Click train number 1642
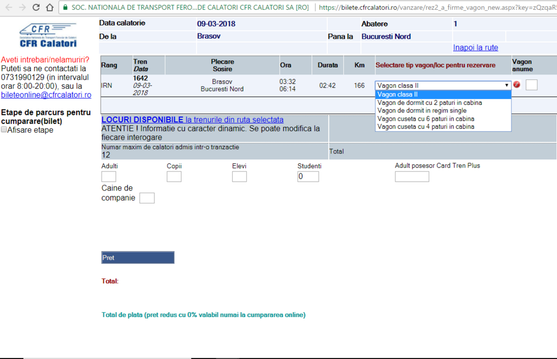This screenshot has height=359, width=557. tap(140, 78)
